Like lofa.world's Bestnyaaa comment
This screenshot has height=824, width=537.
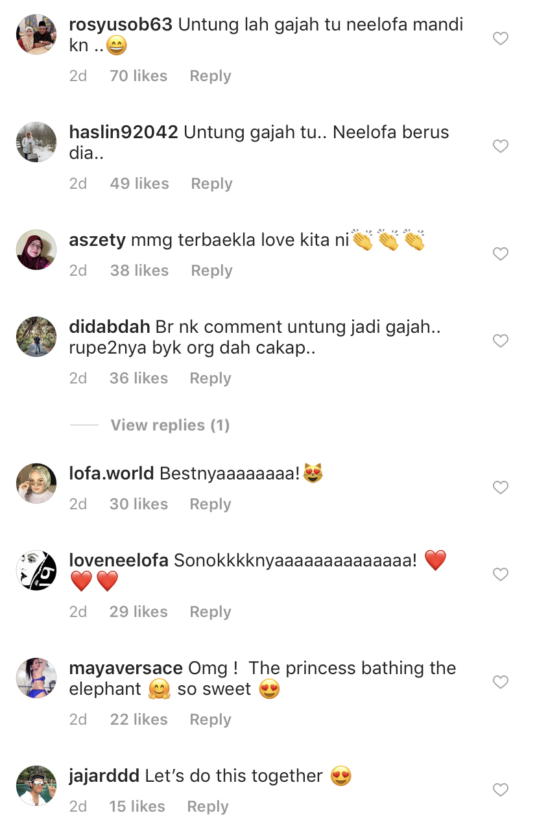[x=501, y=488]
